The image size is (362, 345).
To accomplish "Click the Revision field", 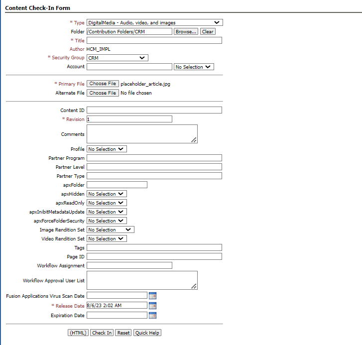I will tap(129, 119).
